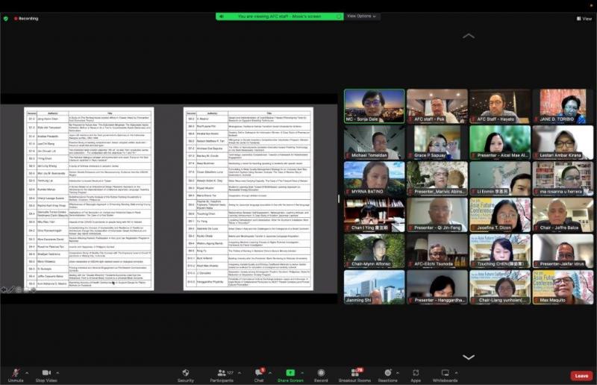Open the Security shield menu

185,374
